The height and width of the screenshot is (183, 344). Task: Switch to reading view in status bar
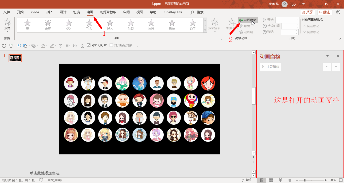tap(280, 180)
